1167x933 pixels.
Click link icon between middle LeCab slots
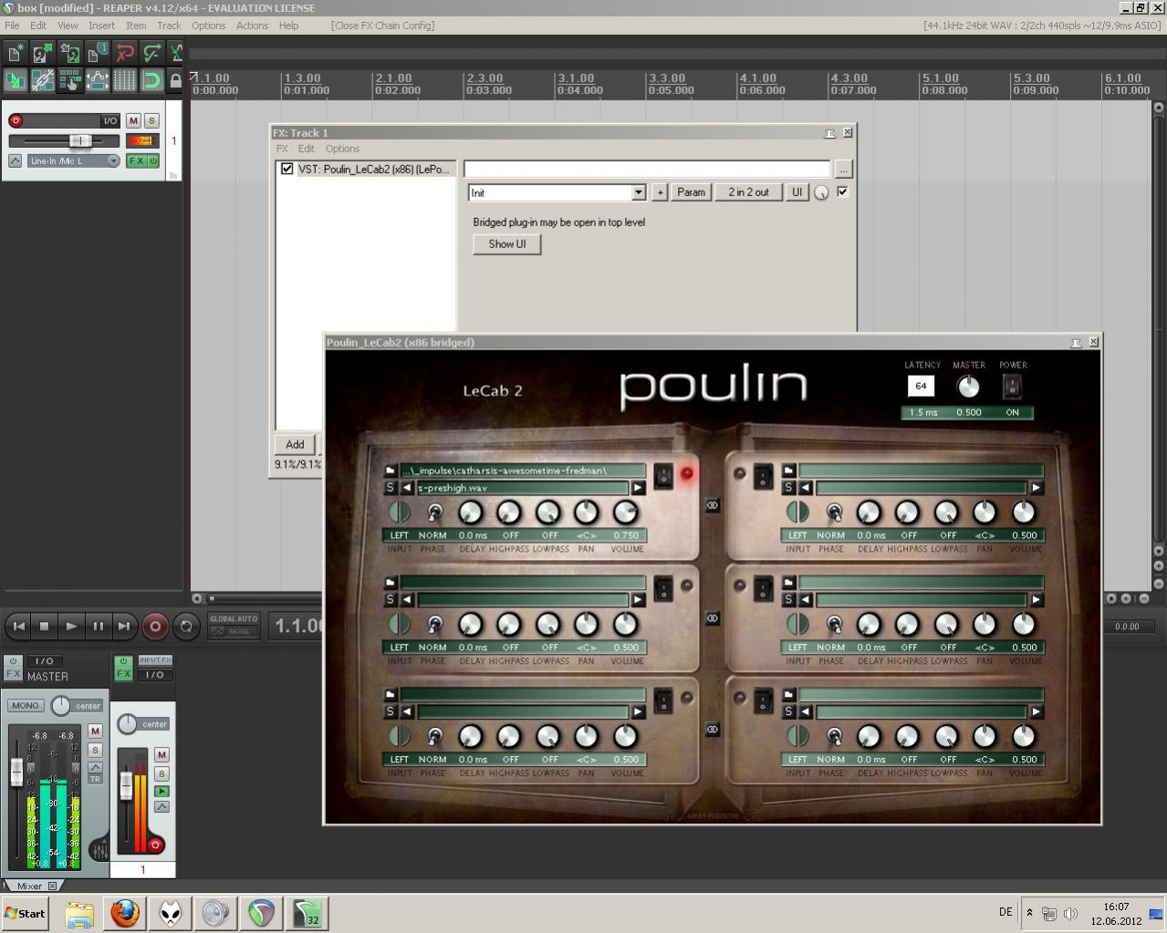[713, 618]
